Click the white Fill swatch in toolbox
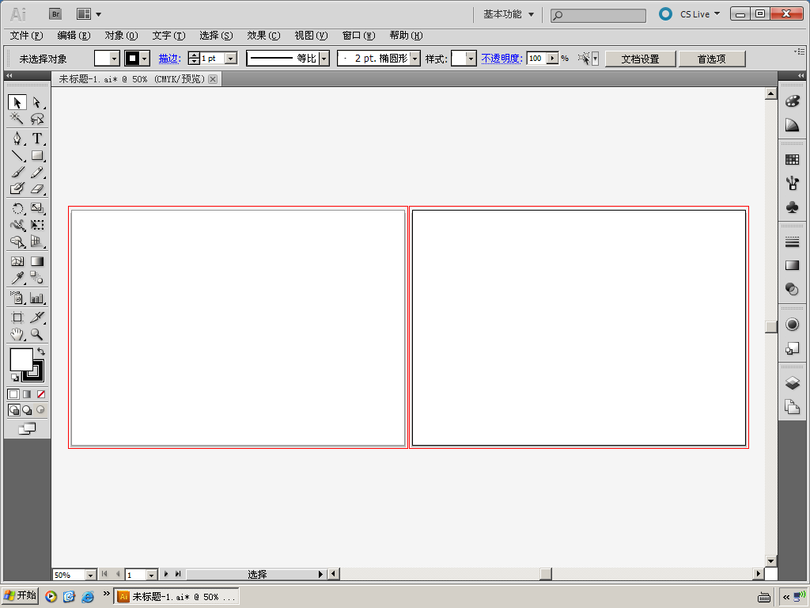810x608 pixels. 21,359
